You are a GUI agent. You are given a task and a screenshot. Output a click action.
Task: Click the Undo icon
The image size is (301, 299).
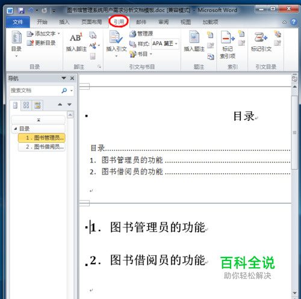[x=31, y=10]
